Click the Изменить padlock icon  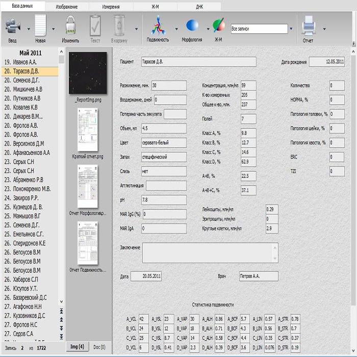[70, 25]
